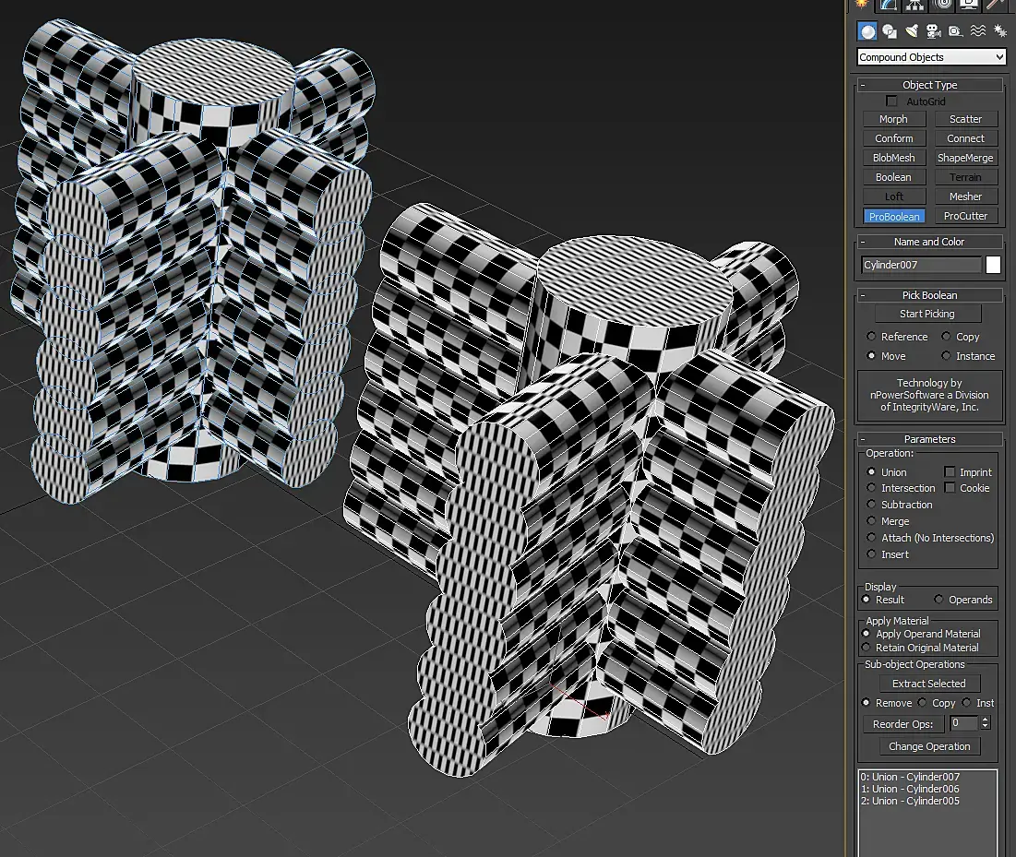Switch to the Modify panel tab
1016x857 pixels.
pyautogui.click(x=889, y=6)
